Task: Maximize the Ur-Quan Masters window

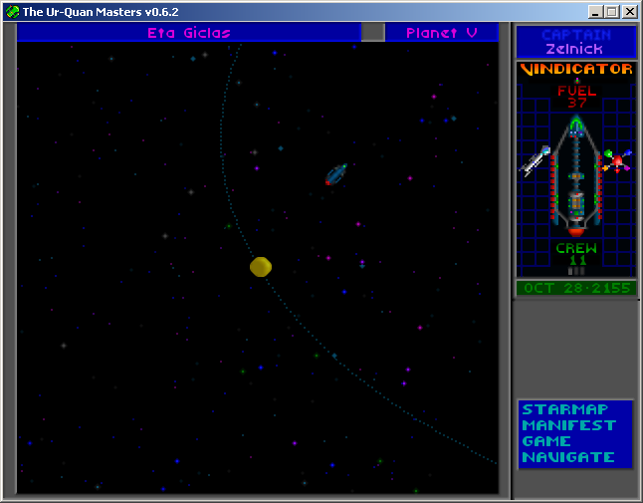Action: (x=612, y=12)
